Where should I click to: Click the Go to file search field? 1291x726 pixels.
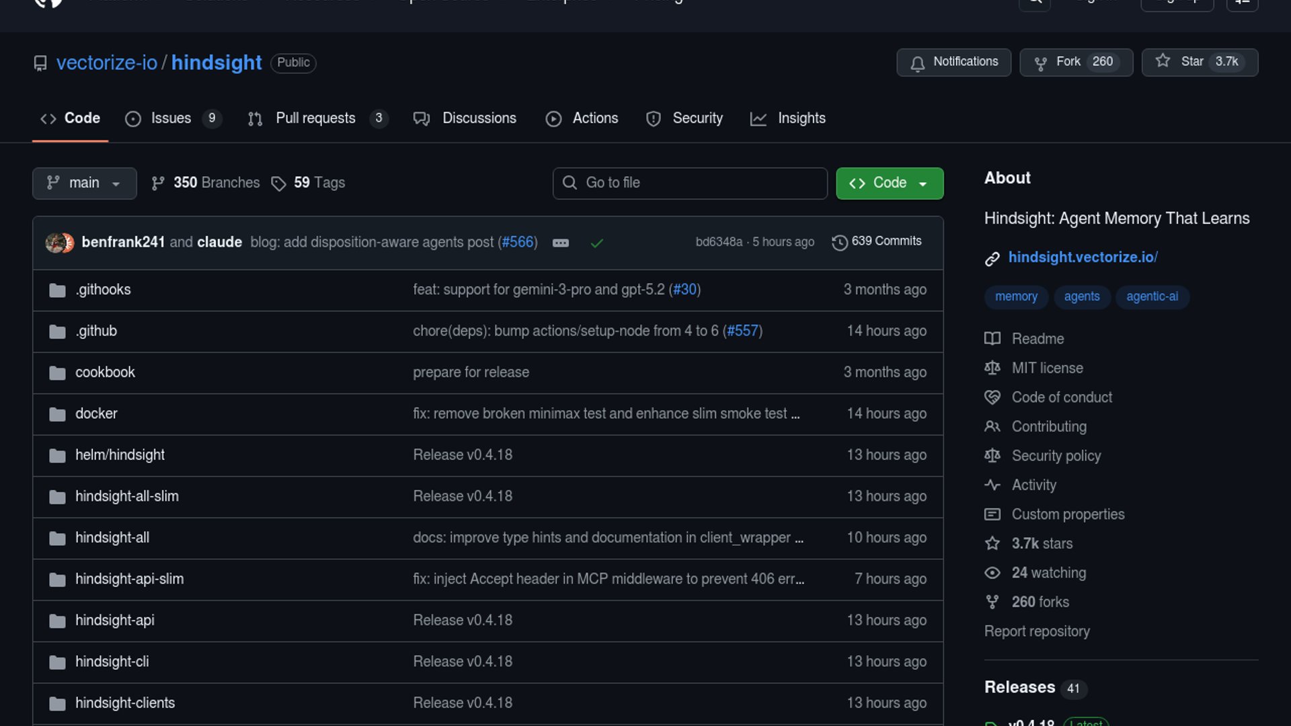point(689,183)
